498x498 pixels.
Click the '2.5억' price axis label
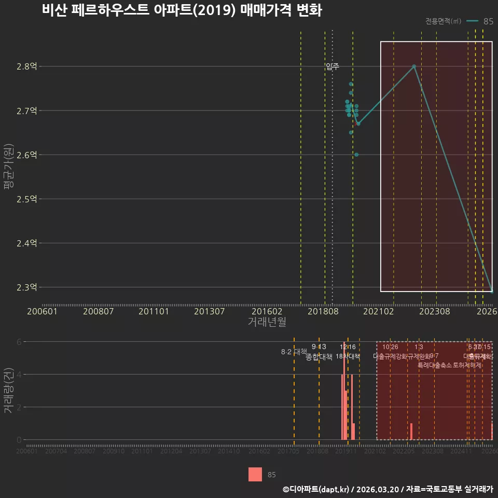tap(26, 199)
